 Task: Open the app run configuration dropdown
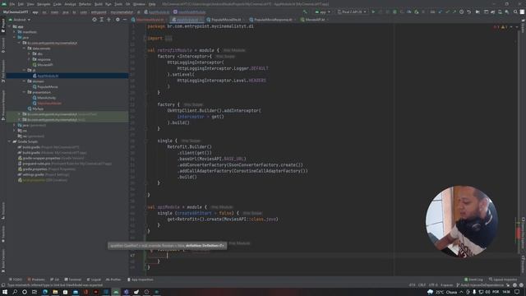tap(322, 12)
